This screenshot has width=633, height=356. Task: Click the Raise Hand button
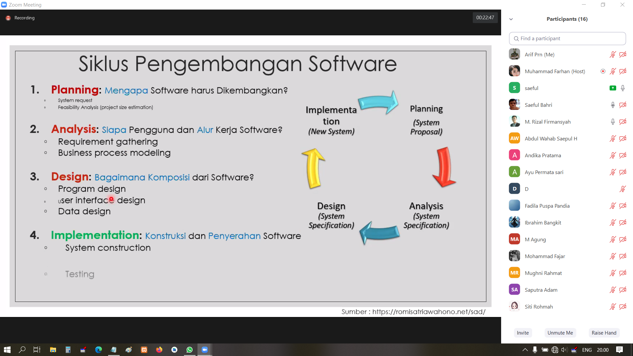(x=604, y=333)
